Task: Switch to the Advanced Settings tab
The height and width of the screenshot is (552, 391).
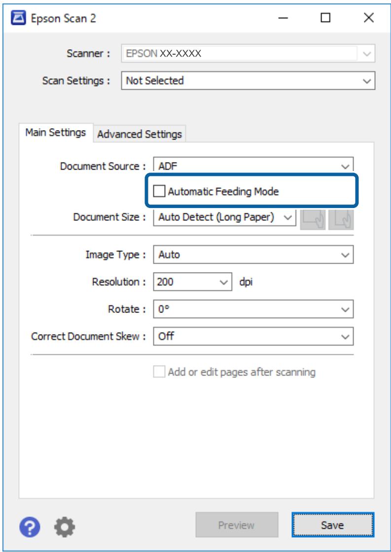Action: tap(140, 134)
